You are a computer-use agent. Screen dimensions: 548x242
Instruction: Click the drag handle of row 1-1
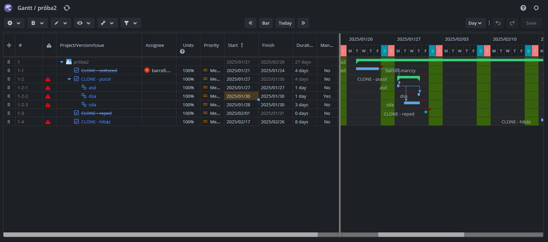pos(9,71)
